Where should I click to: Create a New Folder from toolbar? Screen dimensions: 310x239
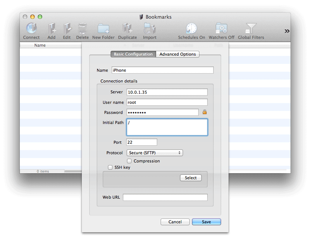point(103,29)
